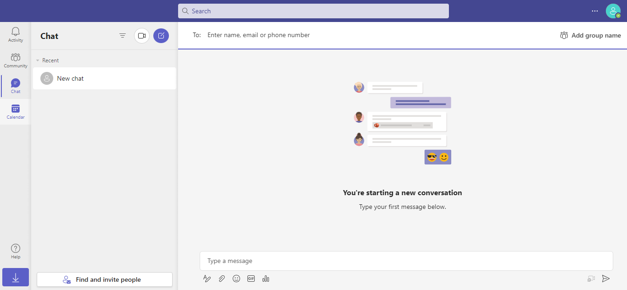Attach a file with paperclip icon

point(222,279)
